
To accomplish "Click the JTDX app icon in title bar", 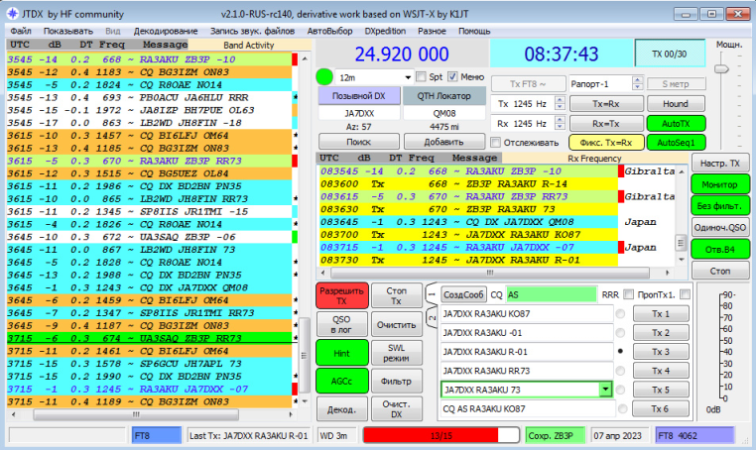I will pyautogui.click(x=13, y=14).
